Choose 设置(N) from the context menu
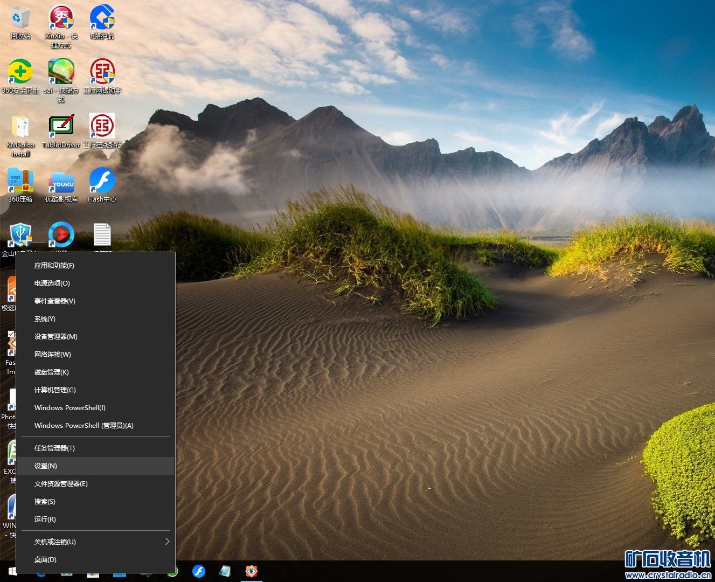 pyautogui.click(x=46, y=466)
